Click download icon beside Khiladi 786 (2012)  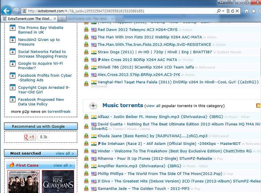tap(86, 67)
